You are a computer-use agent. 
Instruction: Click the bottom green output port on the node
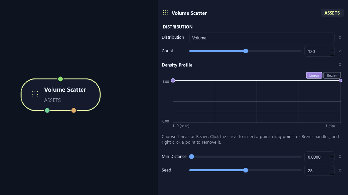click(47, 110)
